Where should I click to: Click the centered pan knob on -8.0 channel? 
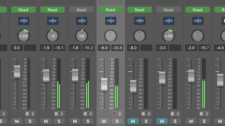coord(140,36)
